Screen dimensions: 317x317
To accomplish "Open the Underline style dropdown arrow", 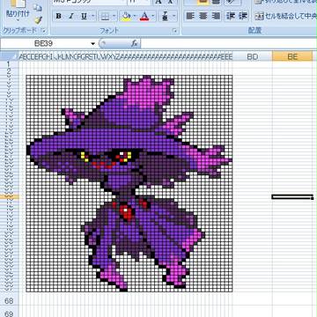I will click(x=92, y=16).
